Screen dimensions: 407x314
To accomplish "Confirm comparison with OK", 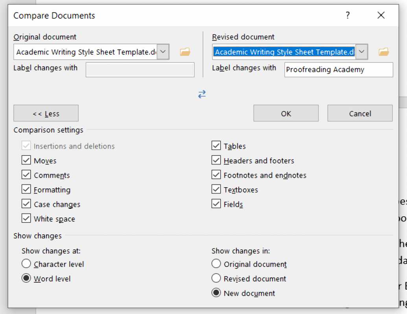I will click(x=286, y=113).
